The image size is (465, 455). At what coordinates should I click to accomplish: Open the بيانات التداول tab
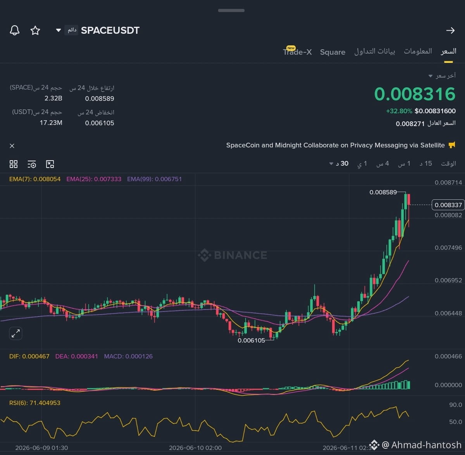pyautogui.click(x=375, y=52)
